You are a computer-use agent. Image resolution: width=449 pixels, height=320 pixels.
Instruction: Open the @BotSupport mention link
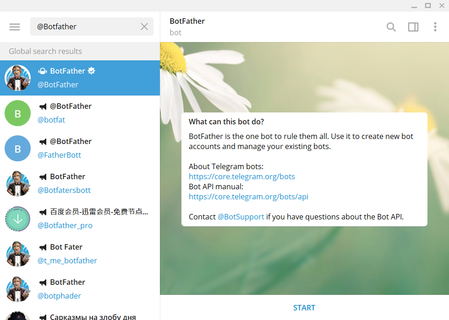point(241,217)
